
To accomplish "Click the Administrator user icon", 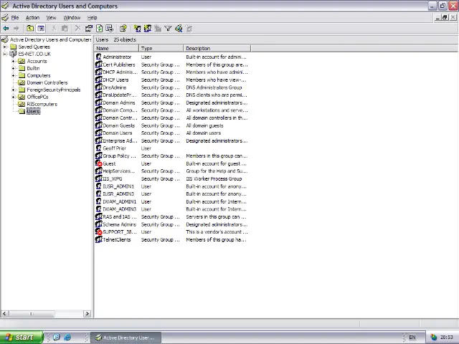I will (x=99, y=57).
